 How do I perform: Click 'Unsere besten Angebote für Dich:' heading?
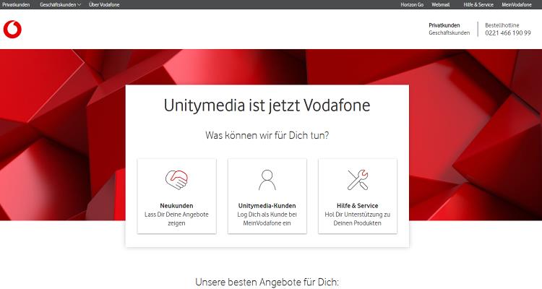pos(267,282)
